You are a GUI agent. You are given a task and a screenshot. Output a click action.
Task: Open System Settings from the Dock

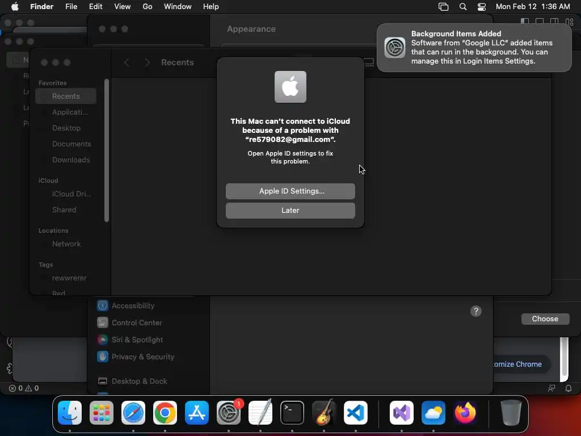pos(229,413)
